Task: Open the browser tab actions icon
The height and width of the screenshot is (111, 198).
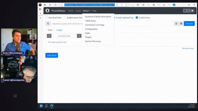Action: pyautogui.click(x=45, y=5)
